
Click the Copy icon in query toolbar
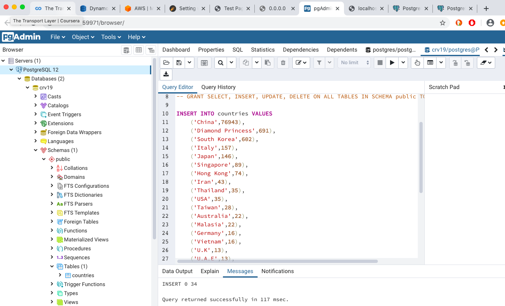click(246, 63)
